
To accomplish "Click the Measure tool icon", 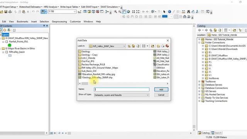I will click(183, 12).
